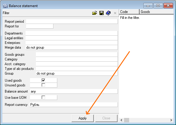176x125 pixels.
Task: Select the Goods column header
Action: [157, 12]
